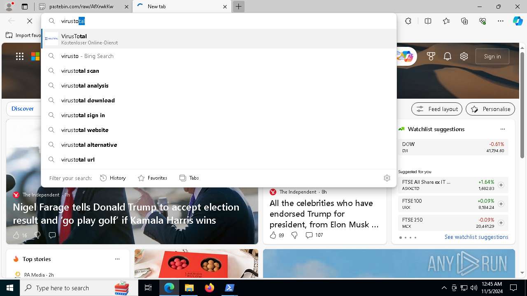
Task: Choose the virustotal website suggestion
Action: point(219,130)
